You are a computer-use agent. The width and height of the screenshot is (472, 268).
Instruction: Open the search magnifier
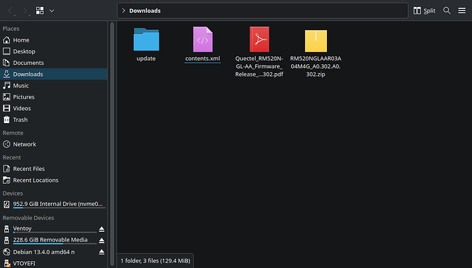tap(447, 10)
